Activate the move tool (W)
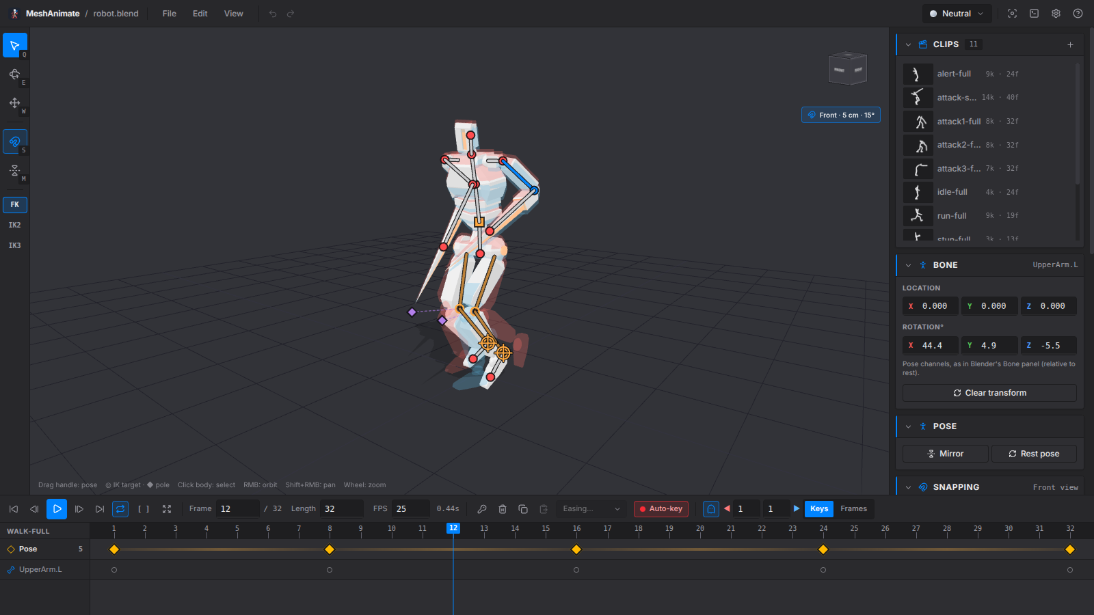Image resolution: width=1094 pixels, height=615 pixels. pos(15,102)
